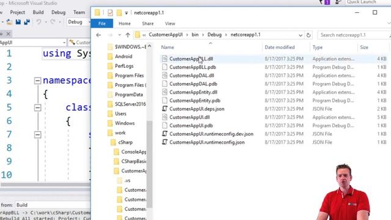Click the SQLServer2016 folder icon in navigation pane

pos(110,104)
